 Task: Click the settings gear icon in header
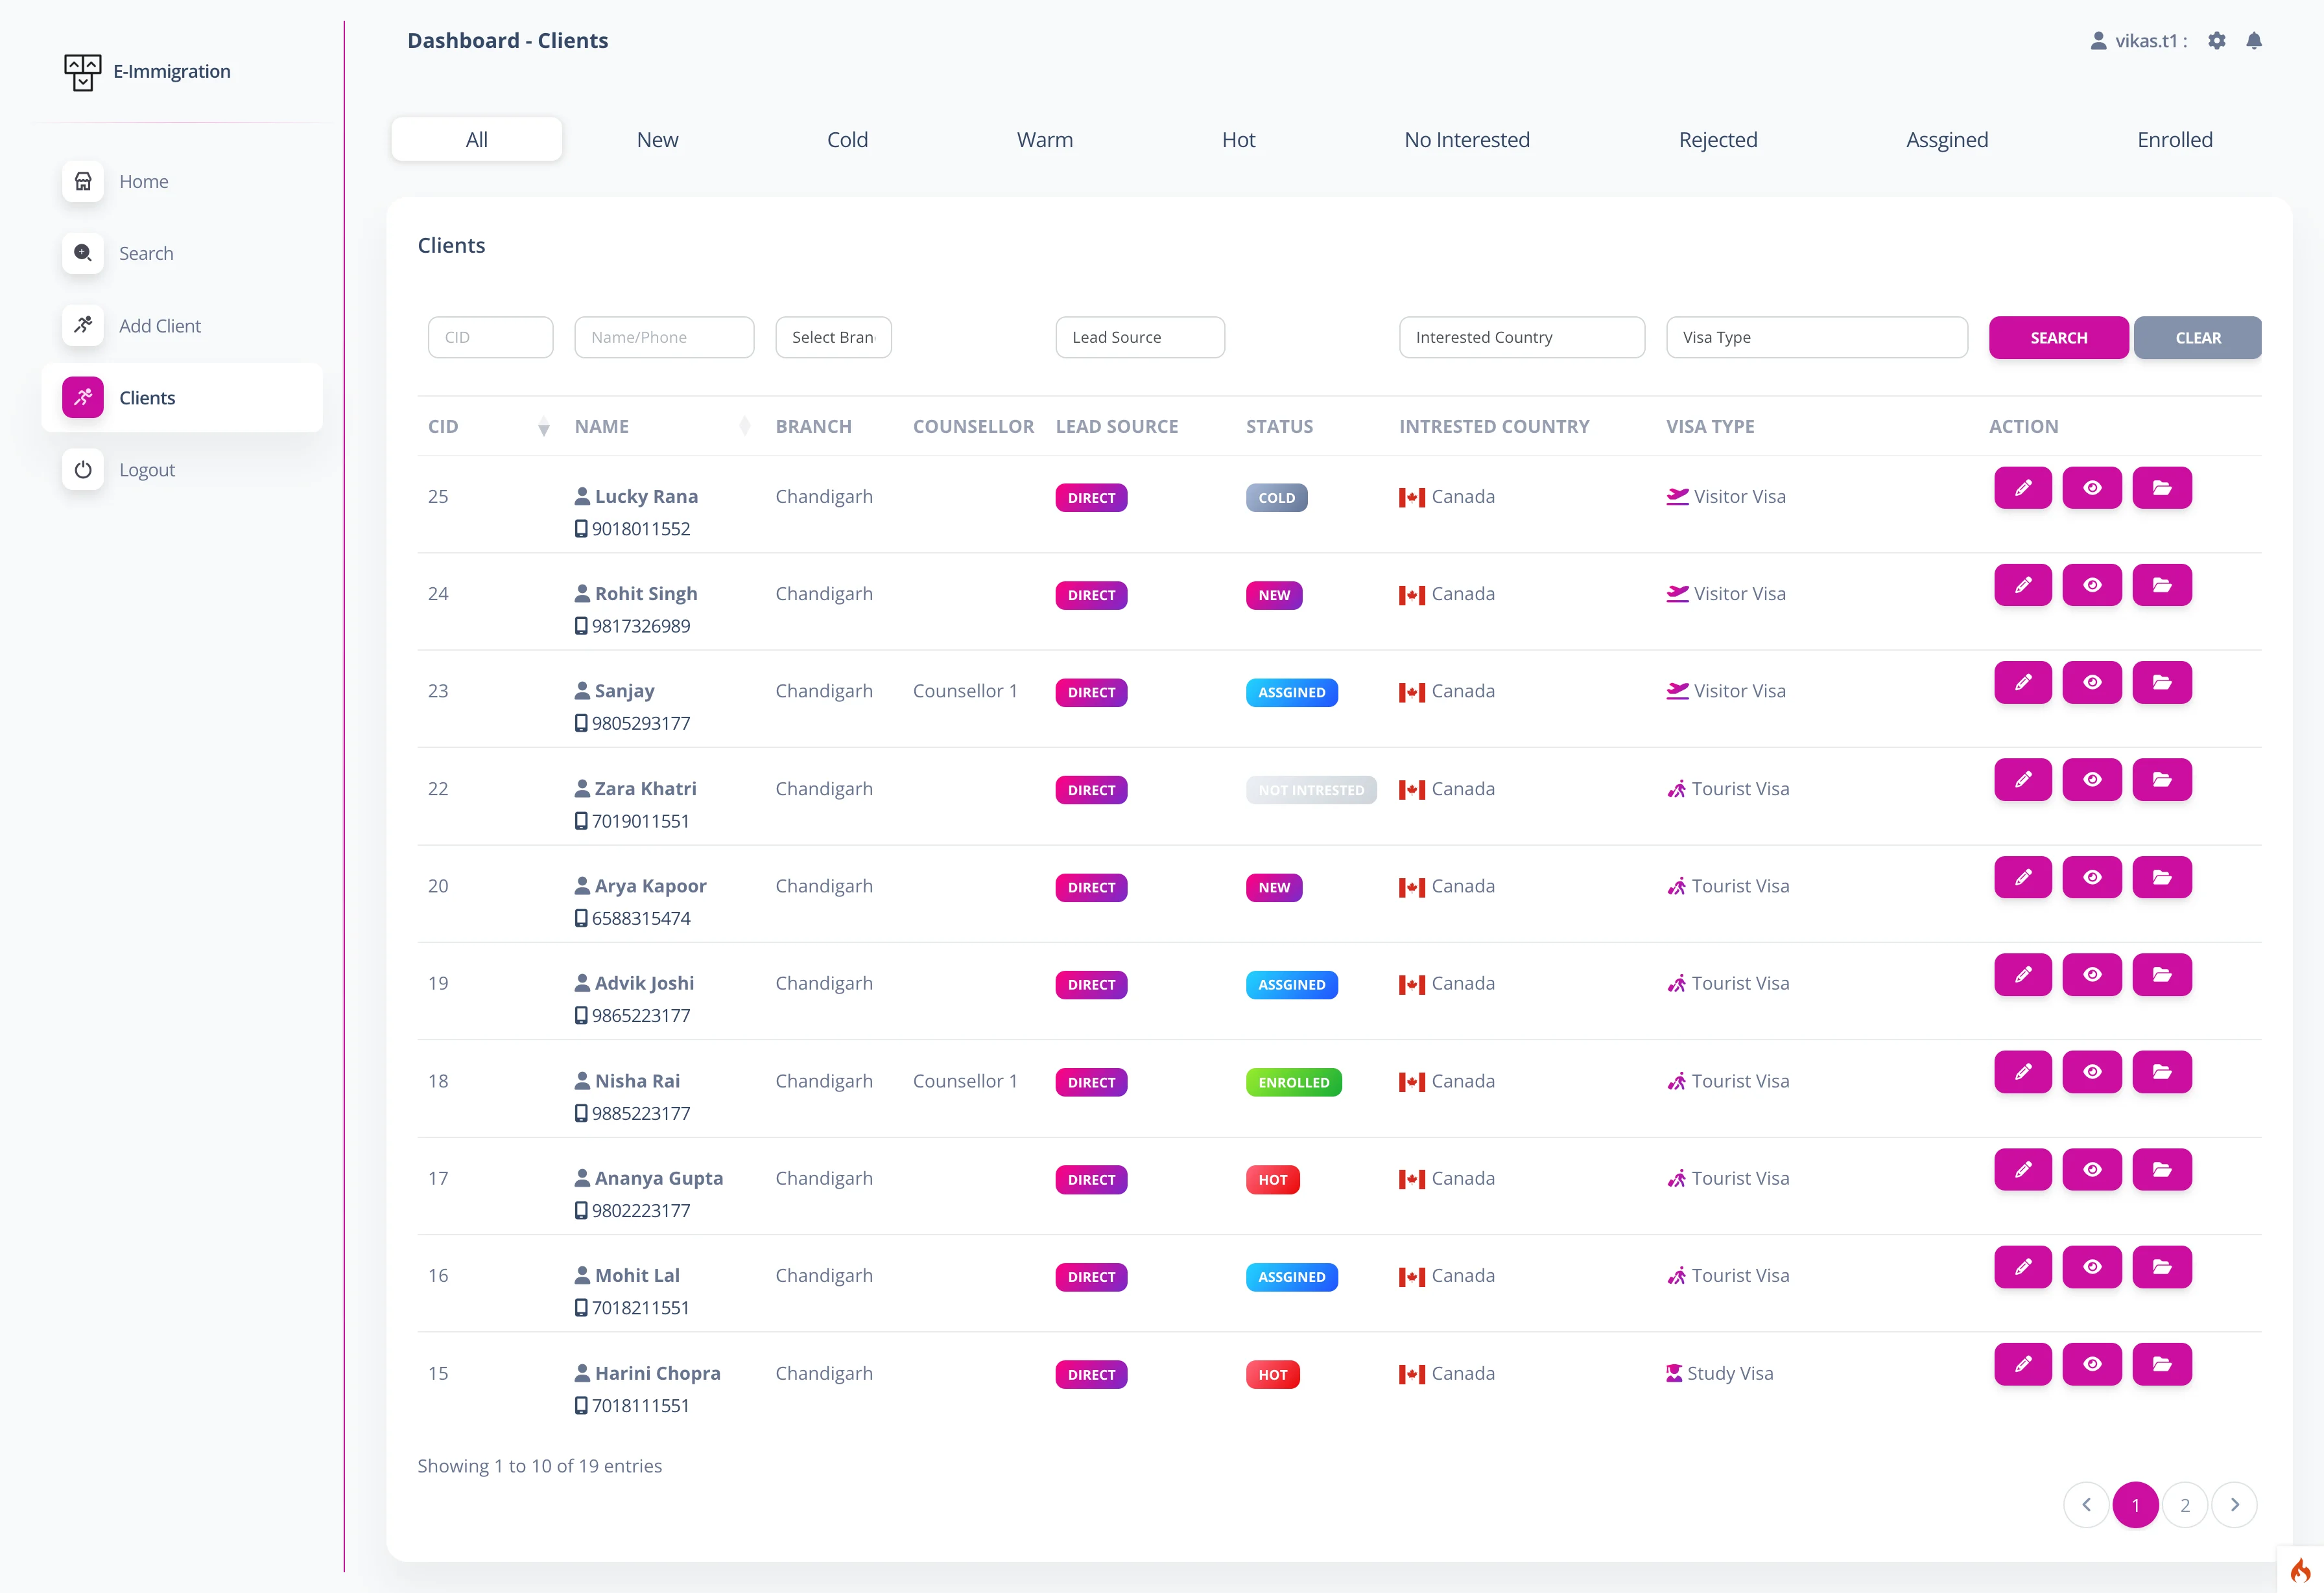[x=2216, y=41]
